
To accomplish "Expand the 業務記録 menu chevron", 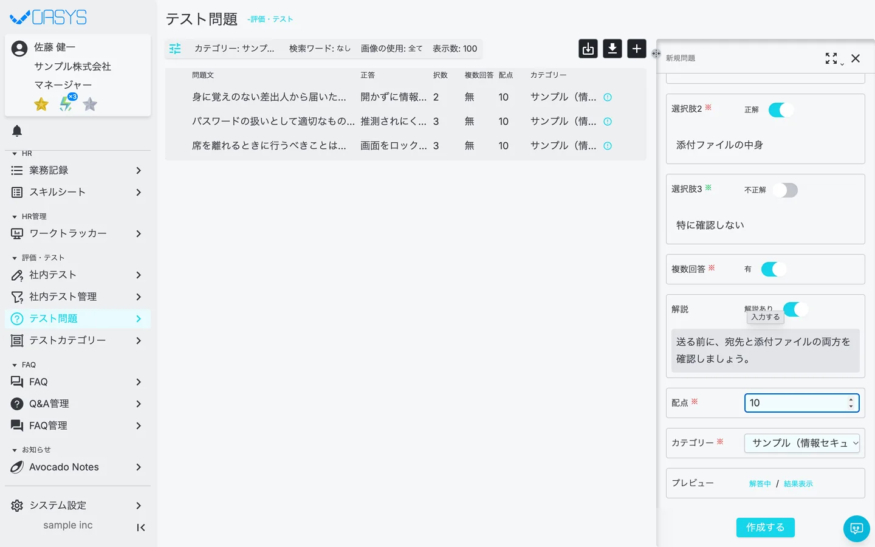I will tap(139, 171).
